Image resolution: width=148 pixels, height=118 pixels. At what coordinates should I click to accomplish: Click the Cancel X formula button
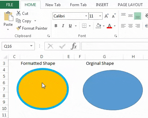[50, 46]
